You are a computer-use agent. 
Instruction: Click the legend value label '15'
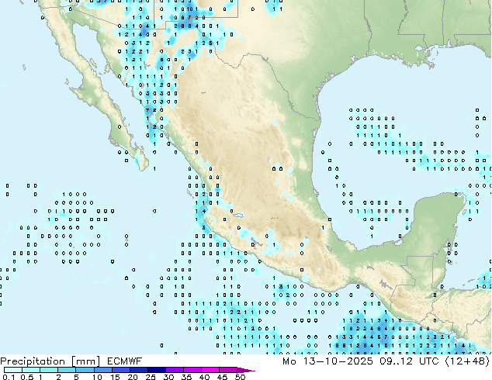pyautogui.click(x=115, y=377)
